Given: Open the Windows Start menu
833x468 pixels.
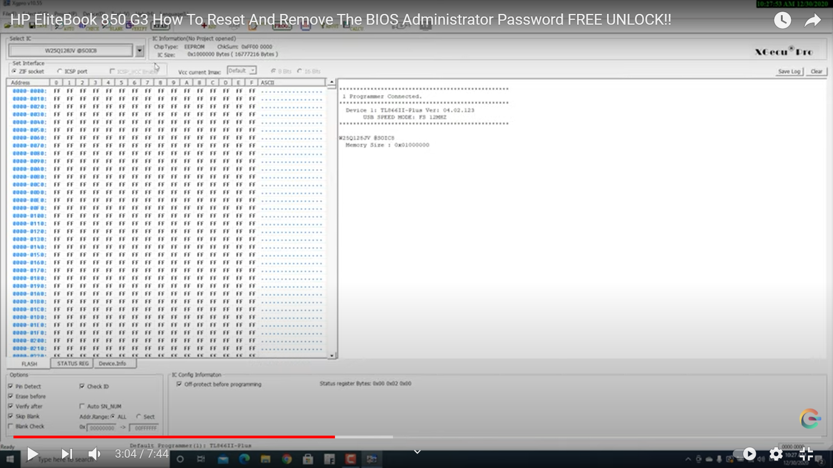Looking at the screenshot, I should click(x=10, y=459).
